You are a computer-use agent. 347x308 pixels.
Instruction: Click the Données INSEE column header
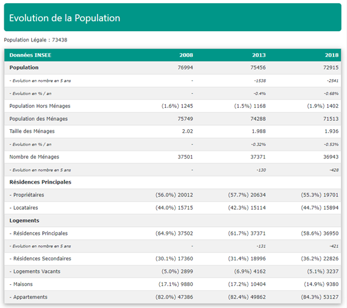click(30, 55)
